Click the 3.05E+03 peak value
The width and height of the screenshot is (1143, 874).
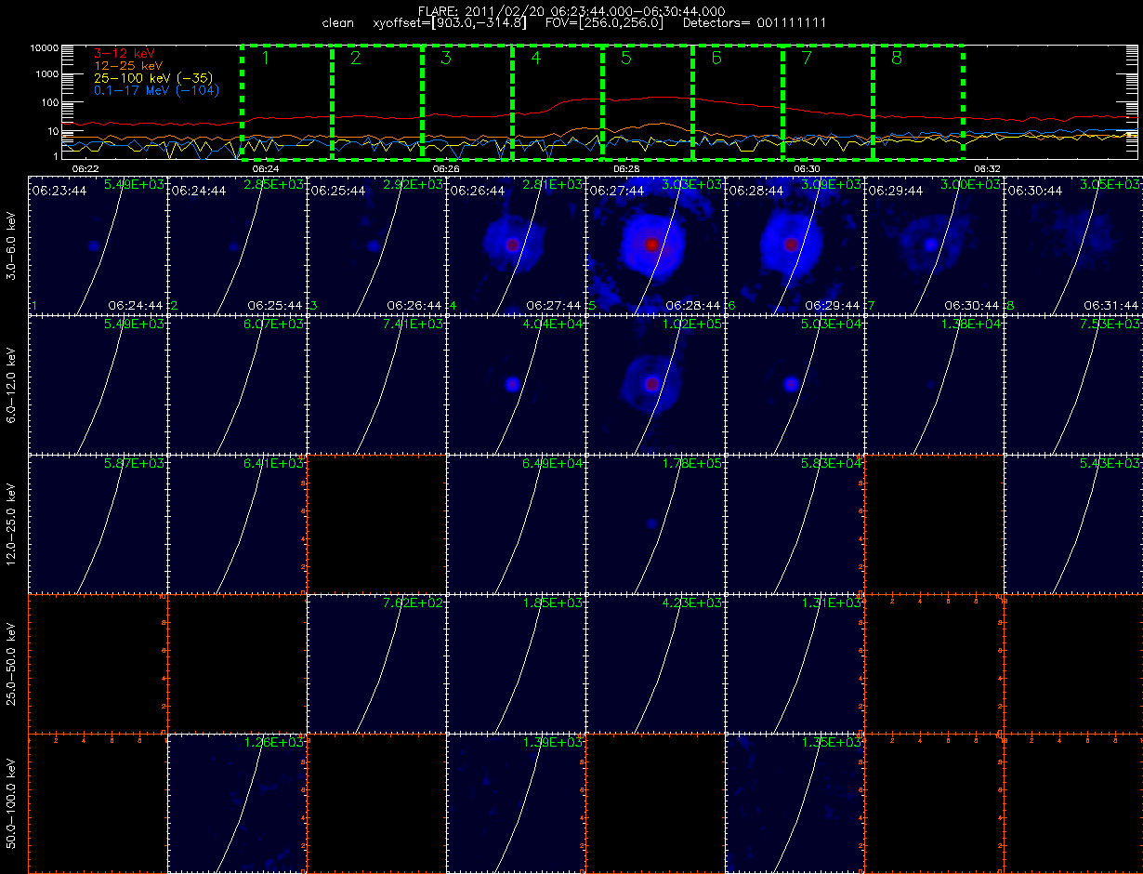[x=1110, y=185]
